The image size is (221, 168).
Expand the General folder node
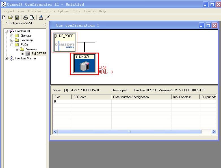click(x=12, y=36)
